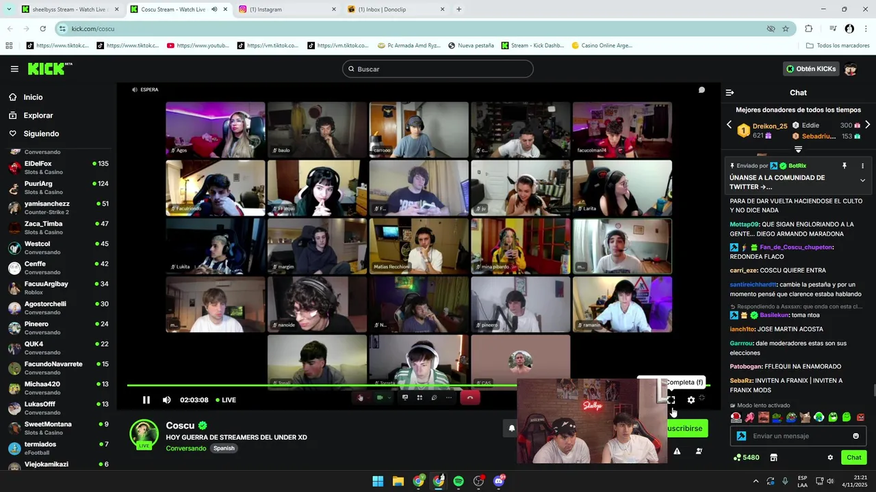
Task: Open the Kick hamburger menu
Action: (x=14, y=69)
